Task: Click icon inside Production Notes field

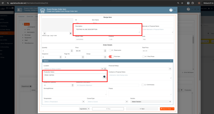Action: click(x=105, y=77)
